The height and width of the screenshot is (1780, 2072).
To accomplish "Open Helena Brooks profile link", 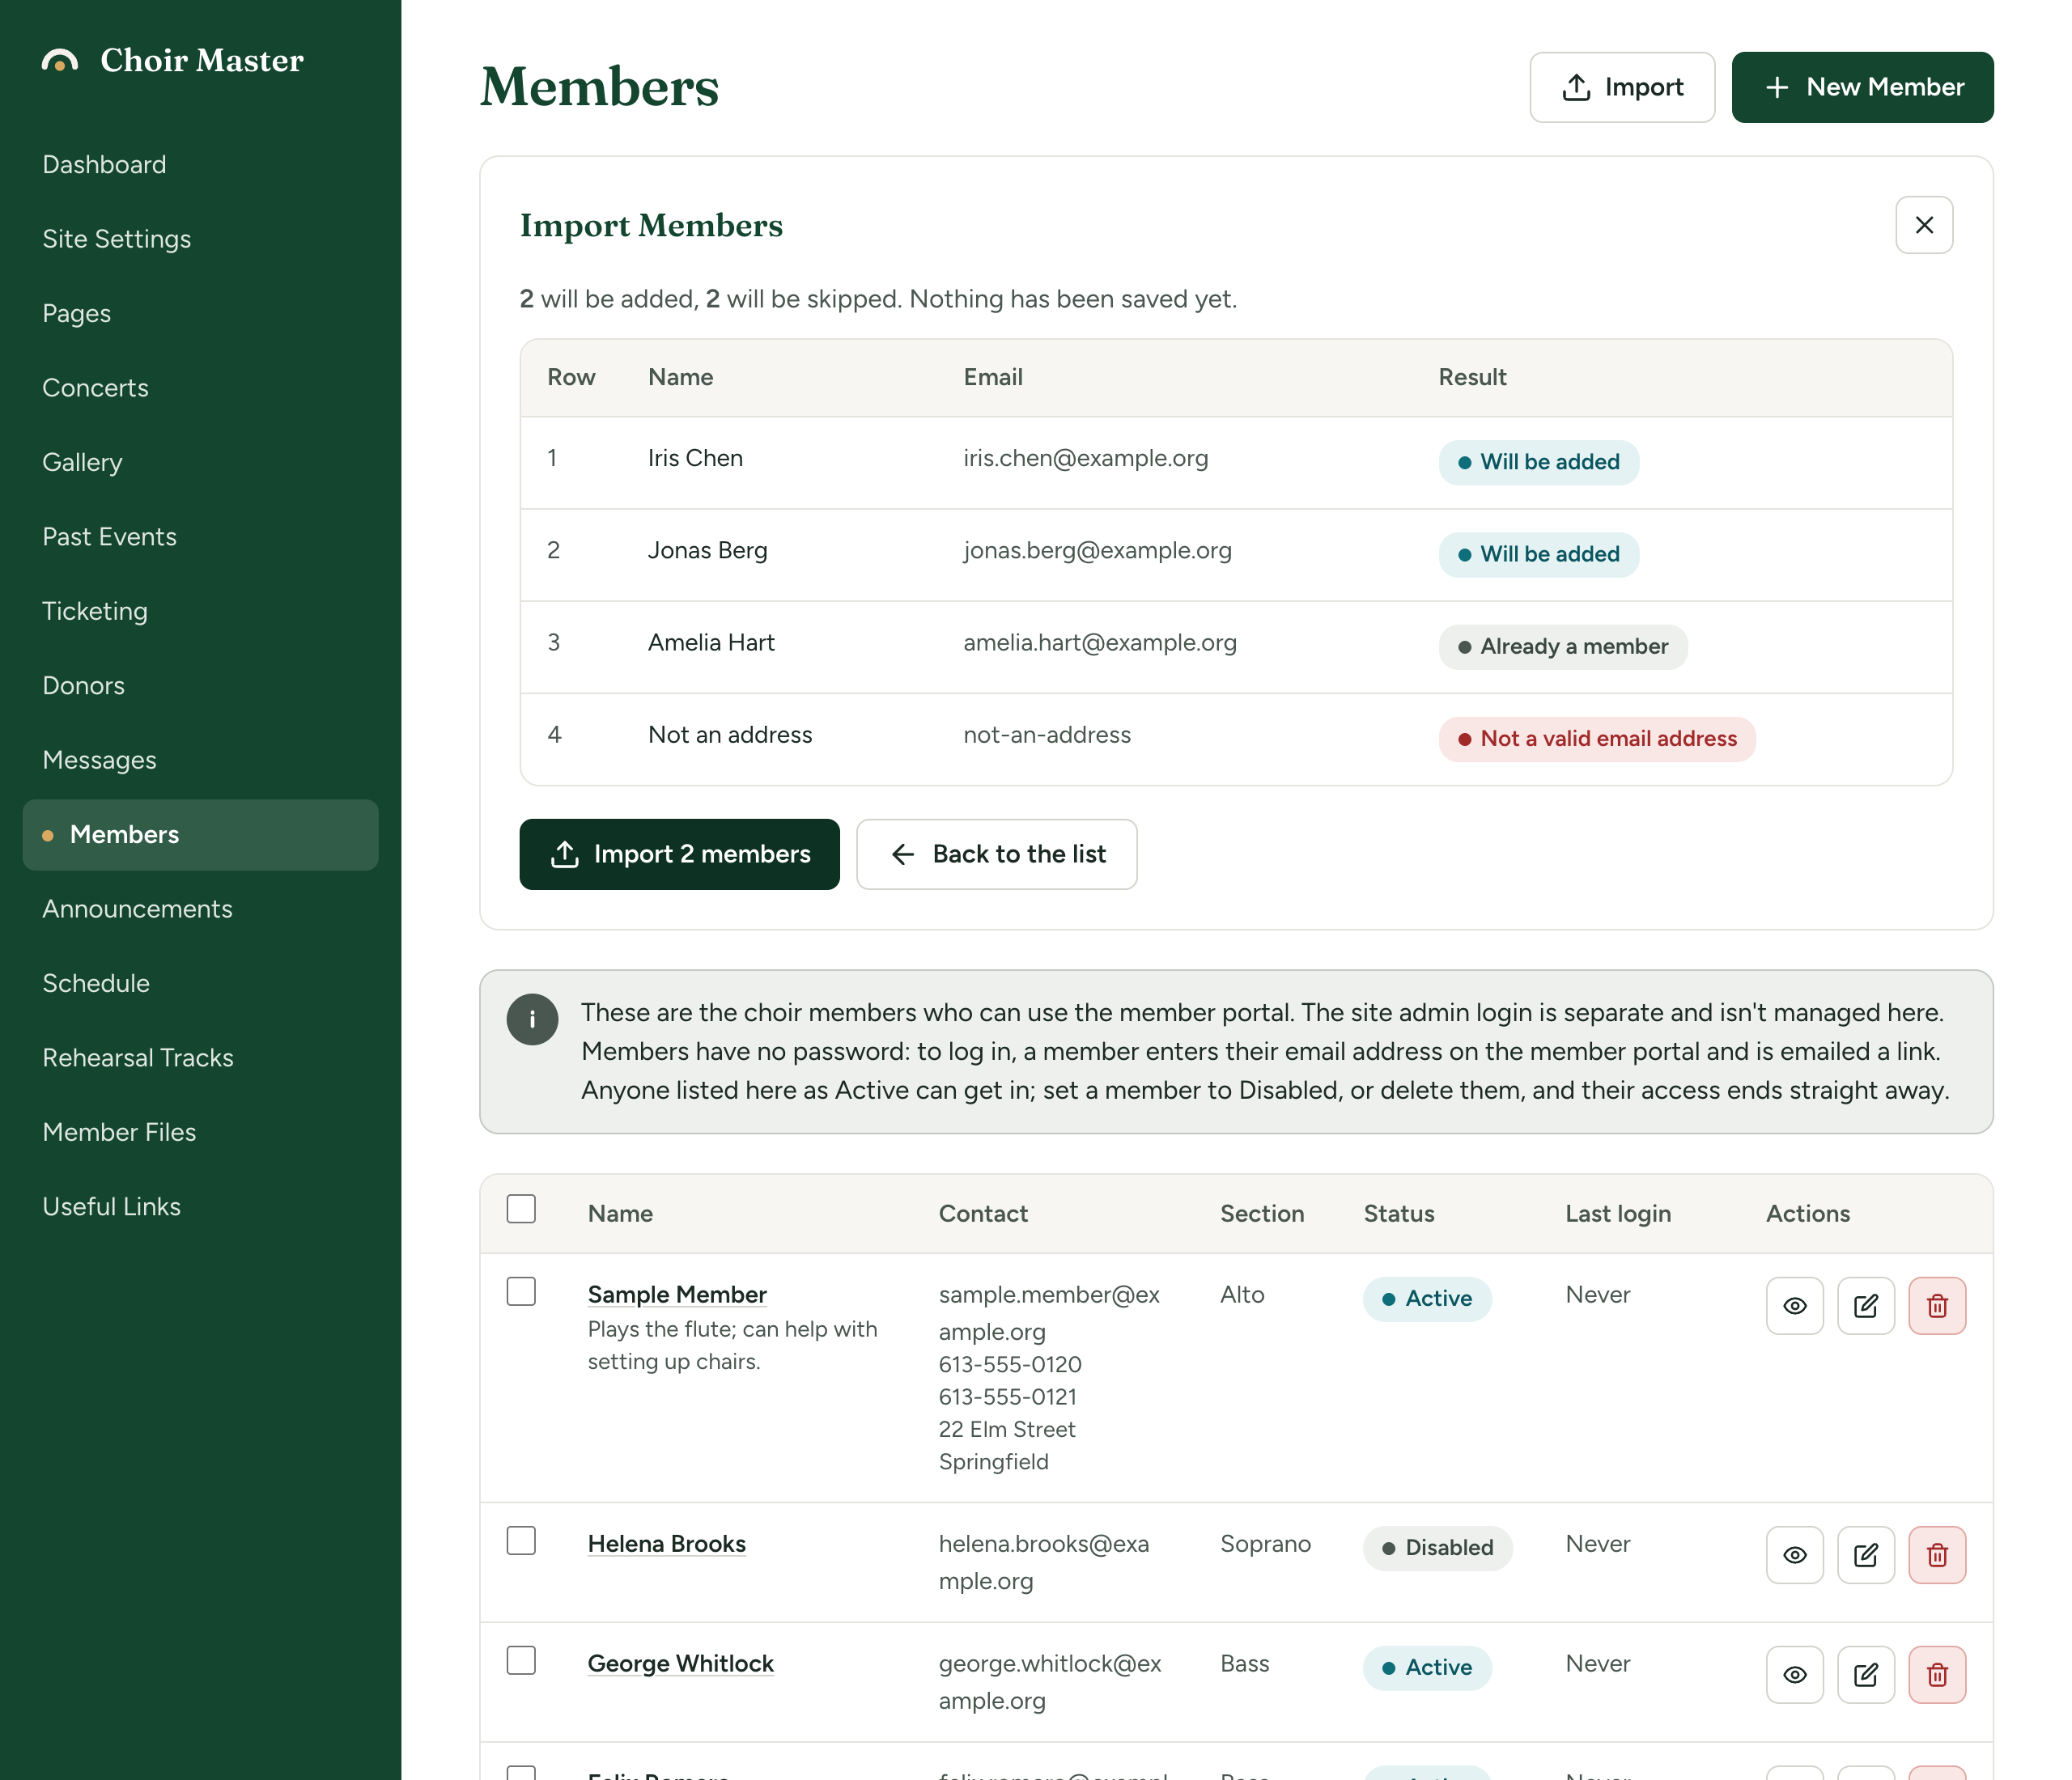I will [667, 1544].
